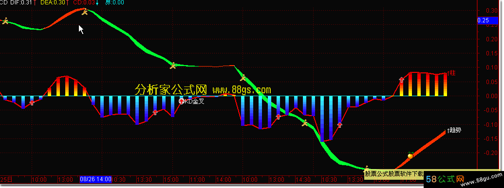Viewport: 504px width, 188px height.
Task: Click the 股票公式股票软件下载 tooltip
Action: click(394, 173)
